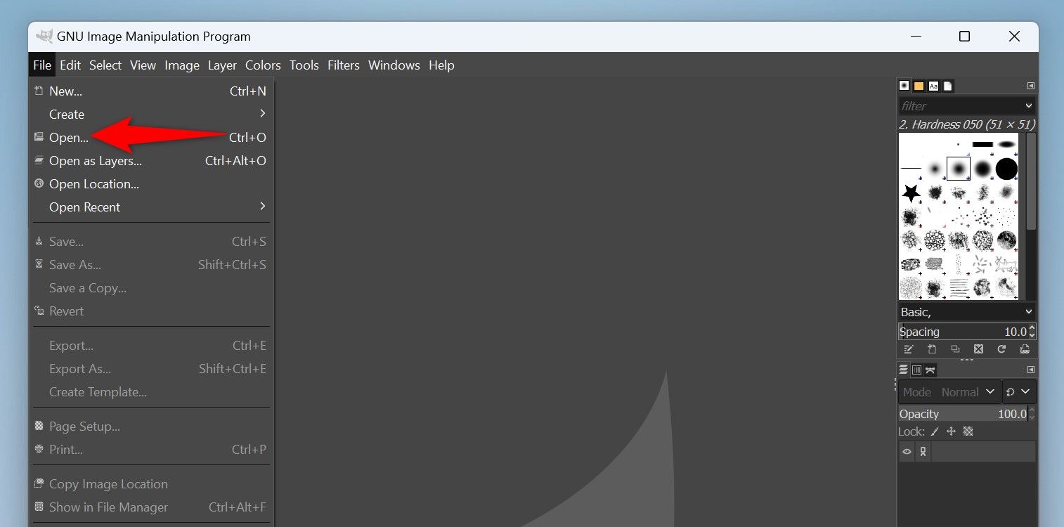
Task: Open the Layers dock tab configuration menu
Action: (1030, 370)
